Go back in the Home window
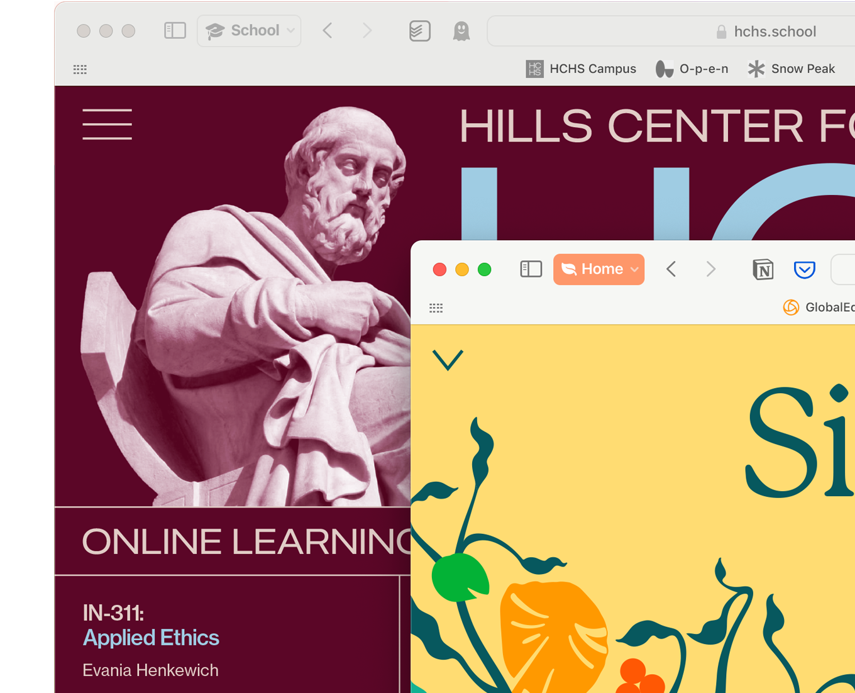Image resolution: width=855 pixels, height=693 pixels. coord(671,269)
